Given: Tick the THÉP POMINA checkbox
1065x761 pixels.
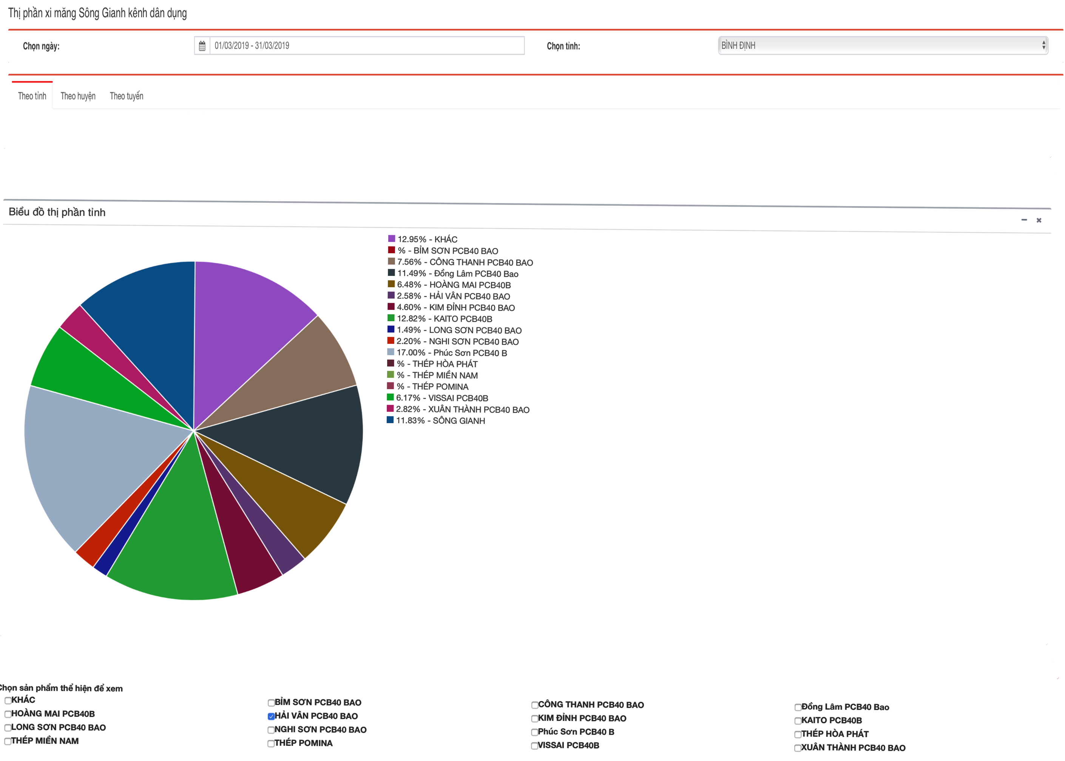Looking at the screenshot, I should click(x=271, y=743).
